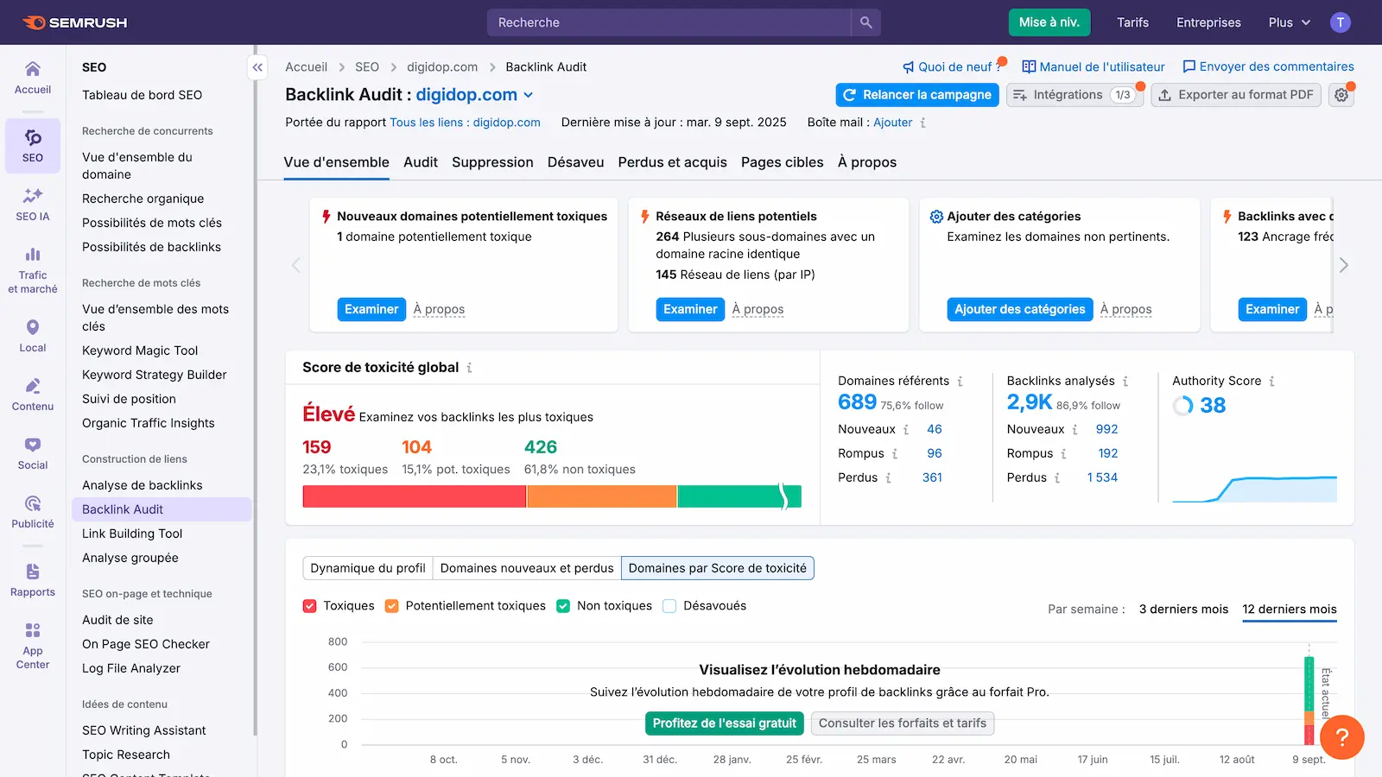Go to previous insight card with left arrow
The image size is (1382, 777).
pyautogui.click(x=296, y=265)
